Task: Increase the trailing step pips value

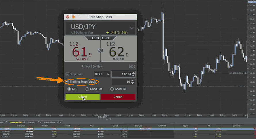Action: point(132,80)
